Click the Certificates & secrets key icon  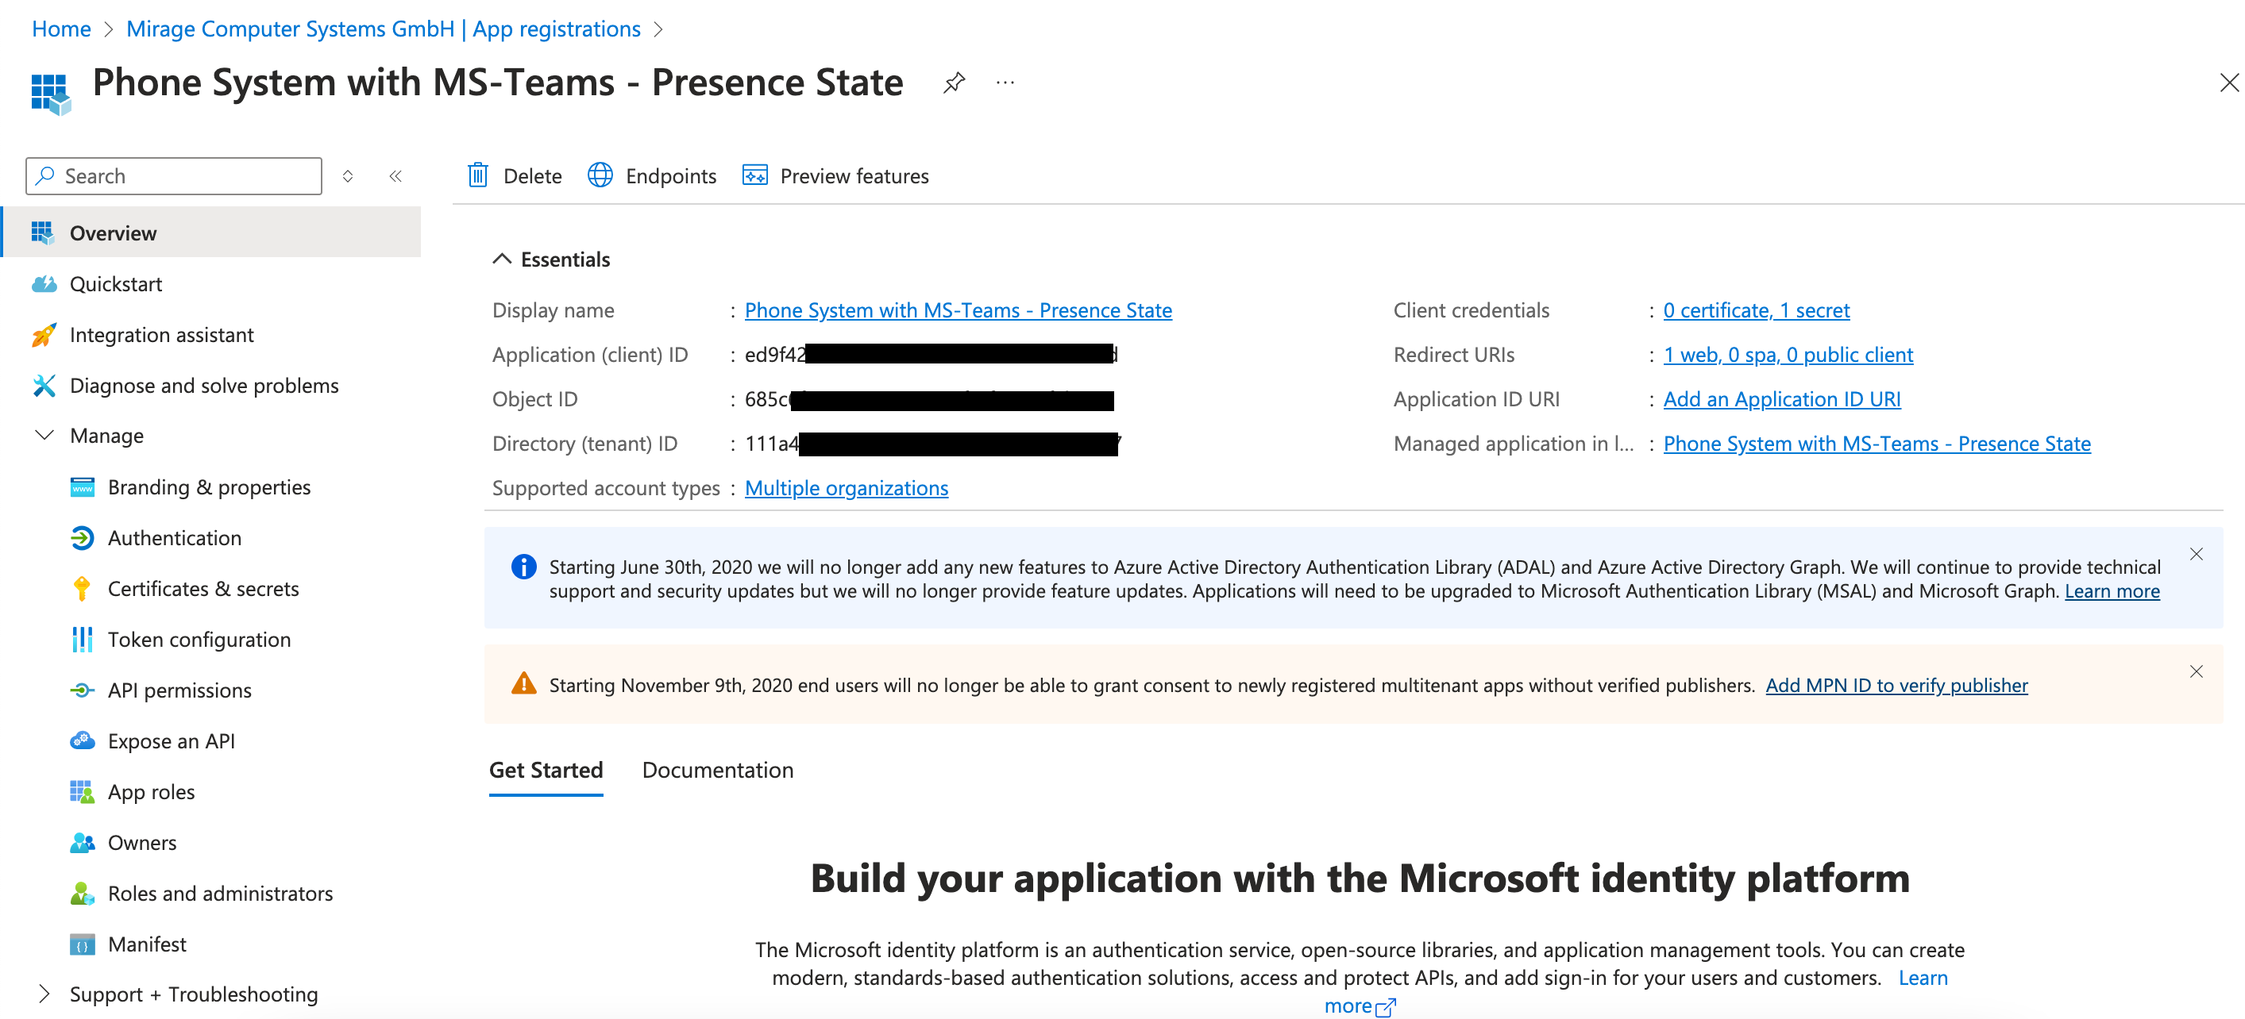82,589
